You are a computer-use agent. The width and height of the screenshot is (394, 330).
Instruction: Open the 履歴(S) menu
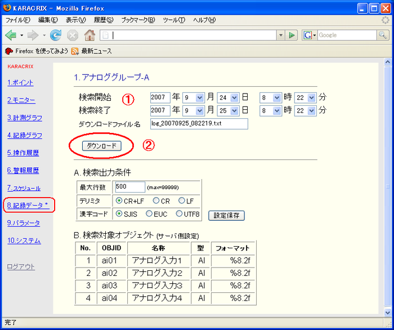point(104,20)
